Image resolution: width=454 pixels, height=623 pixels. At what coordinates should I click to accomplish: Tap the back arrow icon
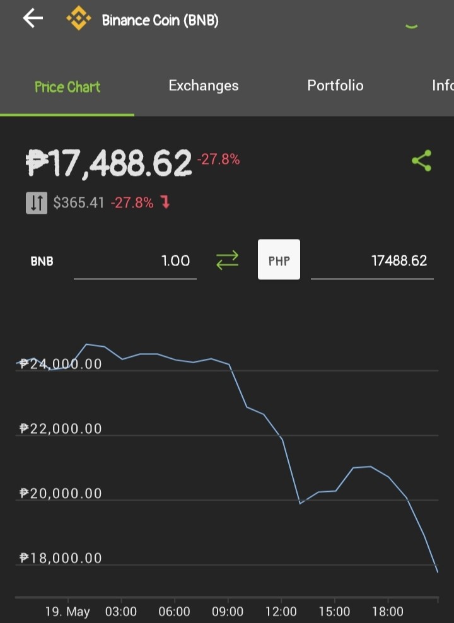point(33,18)
